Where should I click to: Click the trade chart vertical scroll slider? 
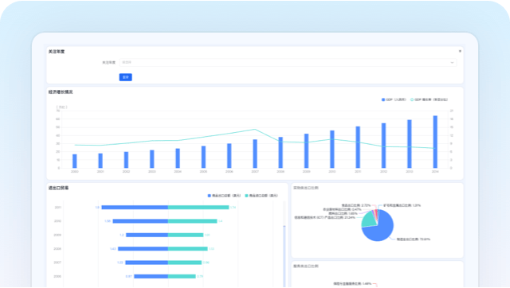tap(284, 256)
